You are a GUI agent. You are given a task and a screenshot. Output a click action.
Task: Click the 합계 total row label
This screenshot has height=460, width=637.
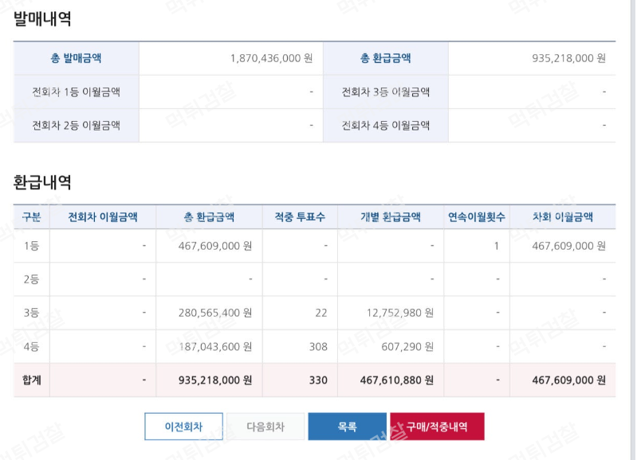32,380
